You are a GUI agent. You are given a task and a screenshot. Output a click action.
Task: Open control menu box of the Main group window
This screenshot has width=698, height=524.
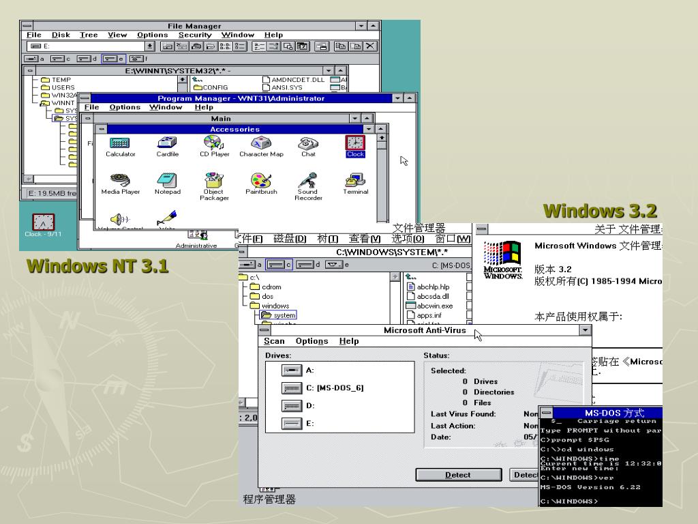point(88,119)
